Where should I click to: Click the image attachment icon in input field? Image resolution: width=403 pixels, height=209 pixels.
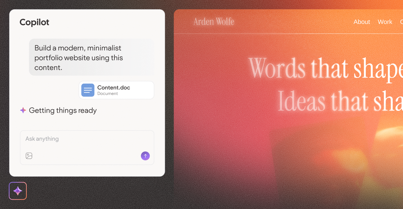pos(29,156)
